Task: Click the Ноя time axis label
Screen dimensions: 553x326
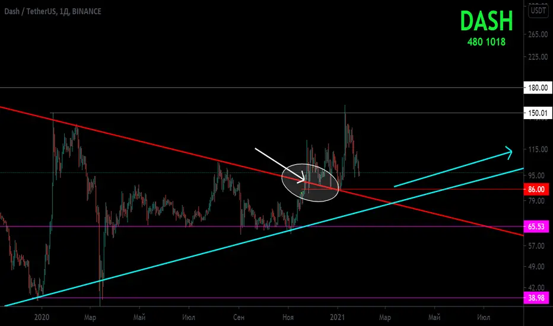Action: click(288, 317)
